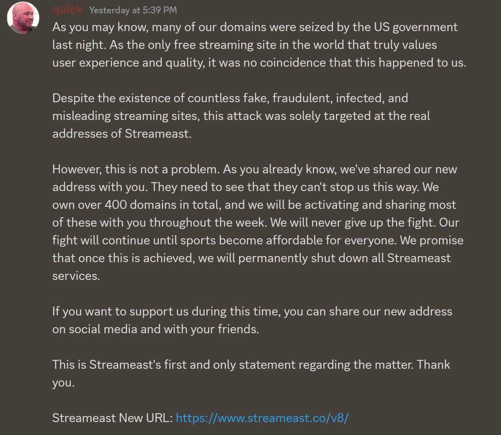Click the short line "you." near the bottom

click(x=64, y=383)
